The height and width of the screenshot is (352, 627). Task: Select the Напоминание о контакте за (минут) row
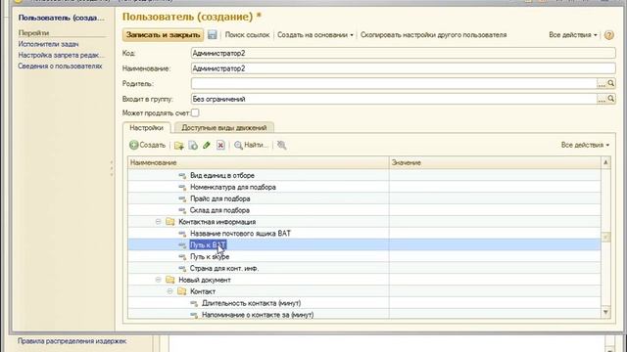pos(364,315)
